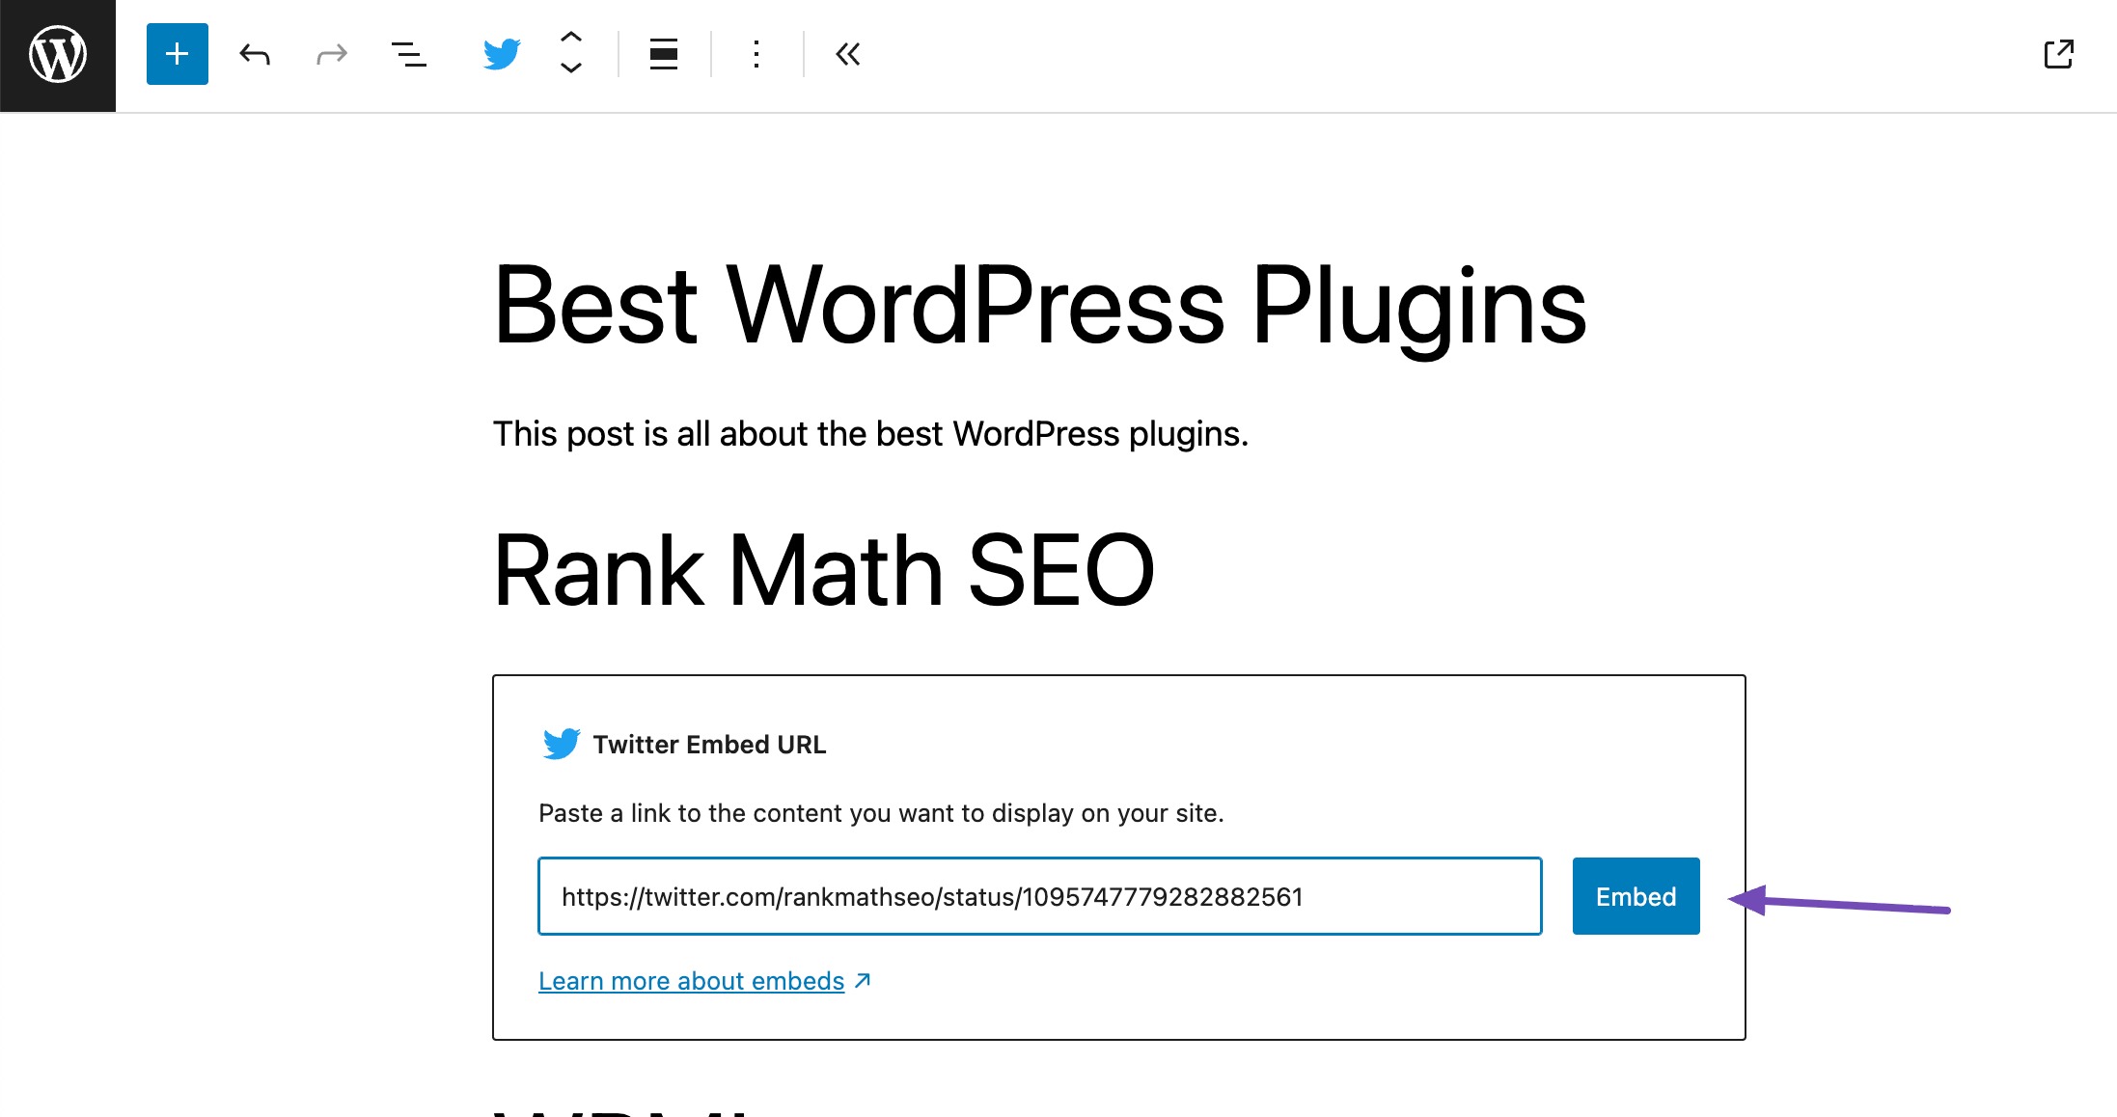Click the Twitter Embed URL label

709,745
